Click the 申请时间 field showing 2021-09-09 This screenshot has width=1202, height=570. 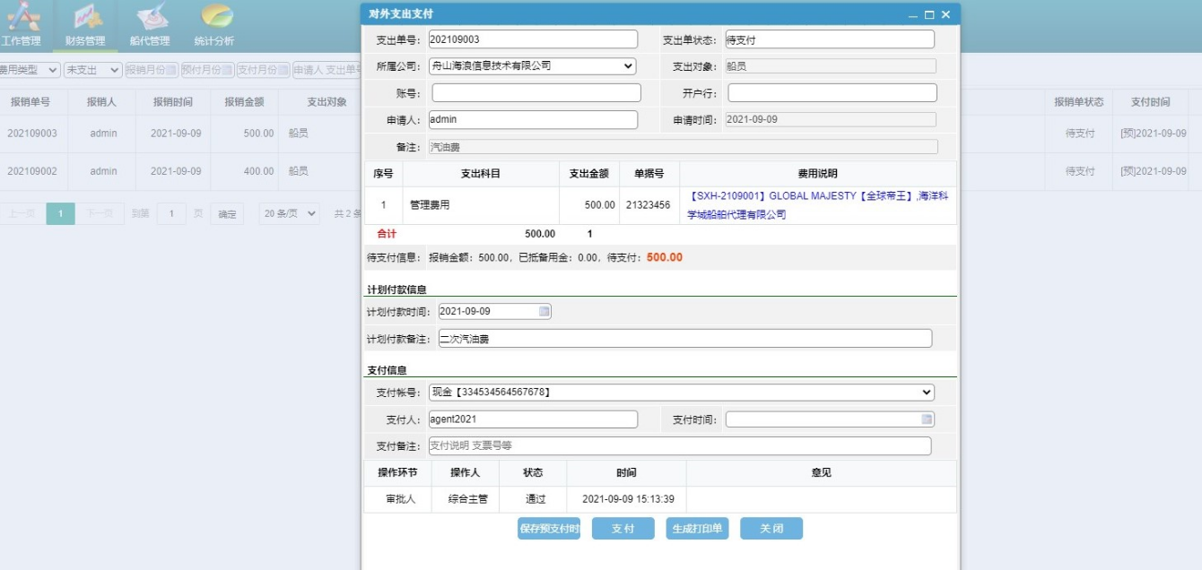pyautogui.click(x=829, y=119)
